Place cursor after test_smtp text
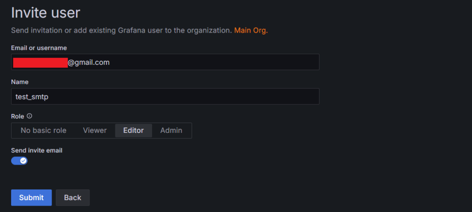This screenshot has width=472, height=212. coord(49,97)
